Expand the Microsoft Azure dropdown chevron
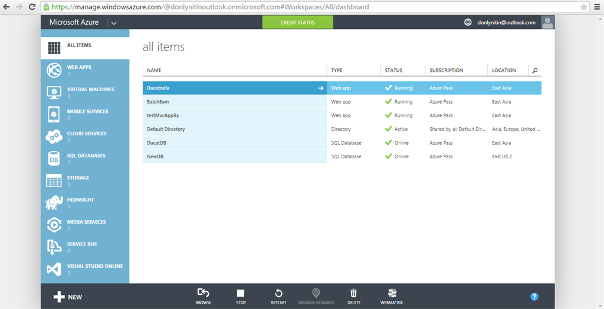 pyautogui.click(x=114, y=23)
